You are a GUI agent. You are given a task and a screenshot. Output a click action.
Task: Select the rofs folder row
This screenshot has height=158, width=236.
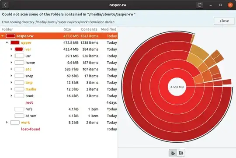click(59, 109)
